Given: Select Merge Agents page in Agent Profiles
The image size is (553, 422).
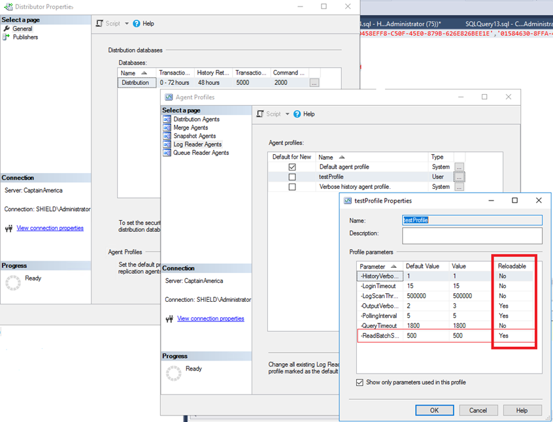Looking at the screenshot, I should pos(191,127).
